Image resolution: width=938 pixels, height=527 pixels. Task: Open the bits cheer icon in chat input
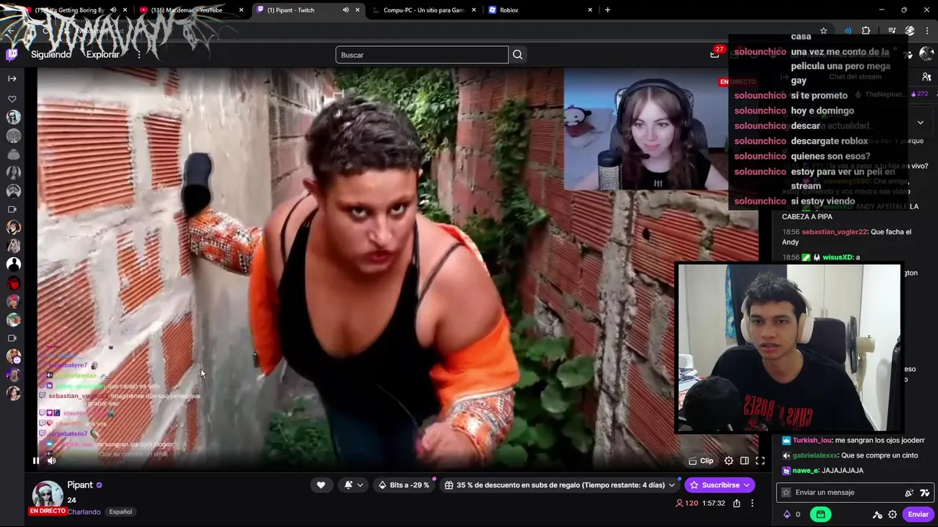(x=909, y=493)
